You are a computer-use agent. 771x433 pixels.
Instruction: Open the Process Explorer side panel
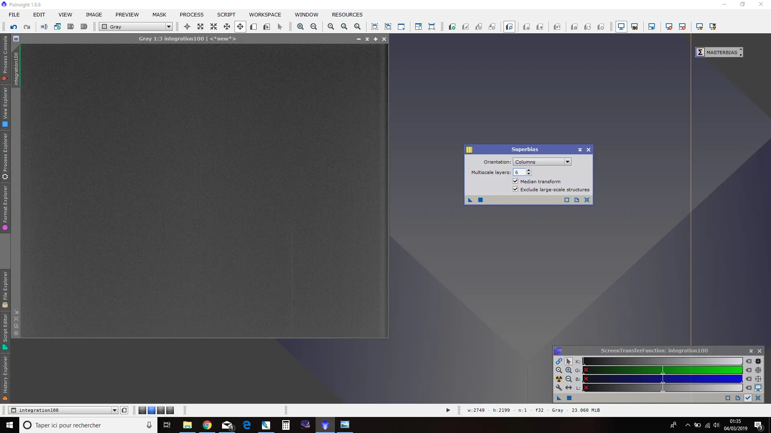5,157
